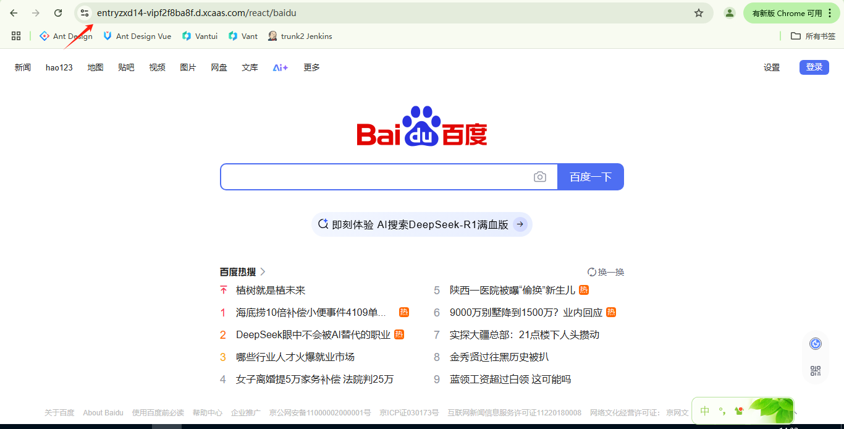Open 网盘 in top navigation
Viewport: 844px width, 429px height.
[219, 67]
